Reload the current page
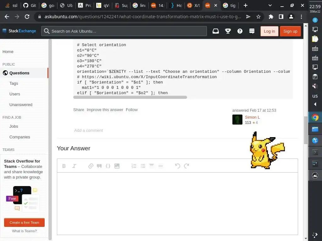The height and width of the screenshot is (241, 322). click(27, 17)
